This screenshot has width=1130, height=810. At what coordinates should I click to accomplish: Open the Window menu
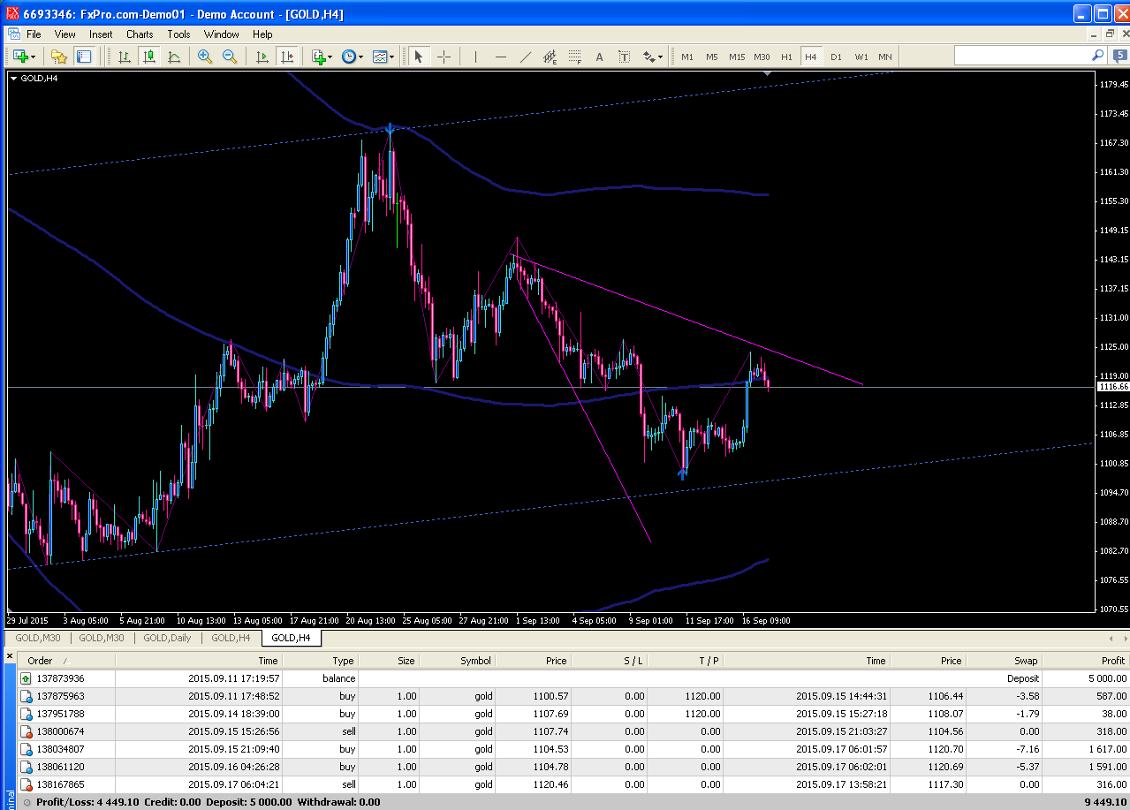point(222,34)
